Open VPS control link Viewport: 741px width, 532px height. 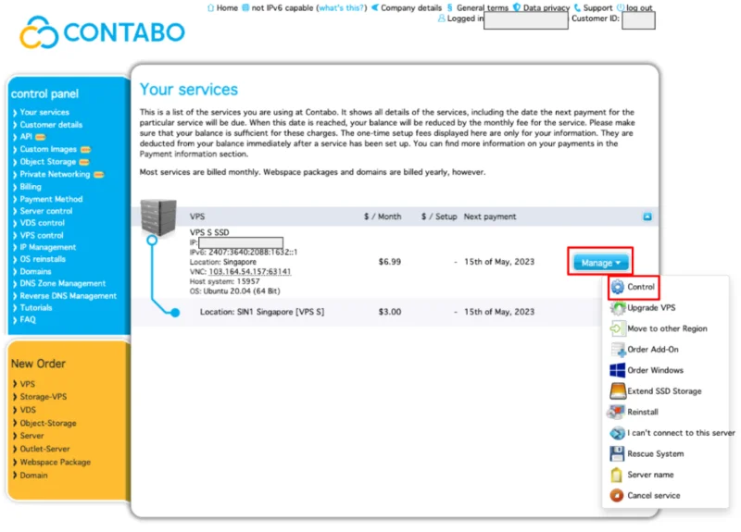(x=42, y=235)
